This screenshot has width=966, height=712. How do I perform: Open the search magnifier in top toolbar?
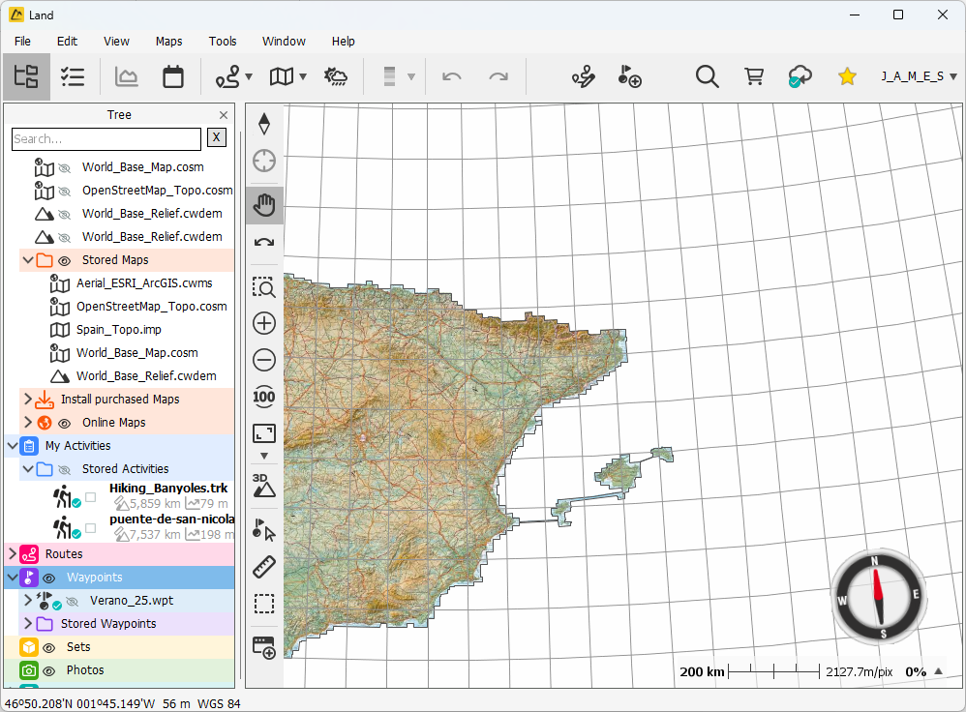(x=708, y=76)
